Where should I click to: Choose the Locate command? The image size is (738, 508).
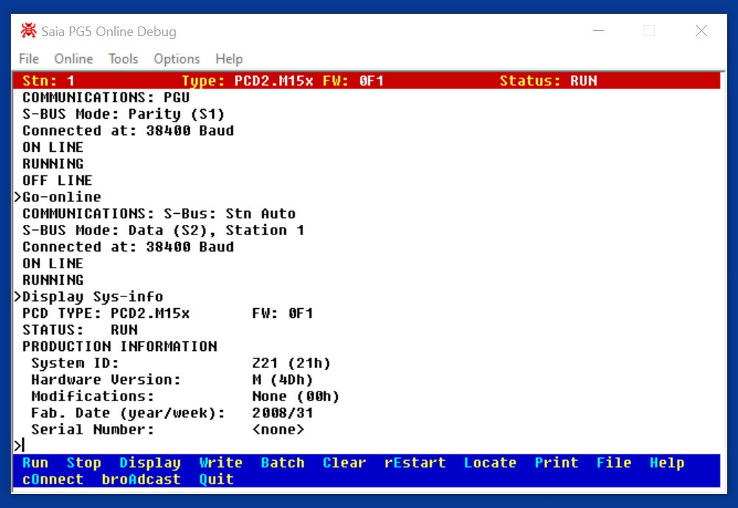(490, 462)
